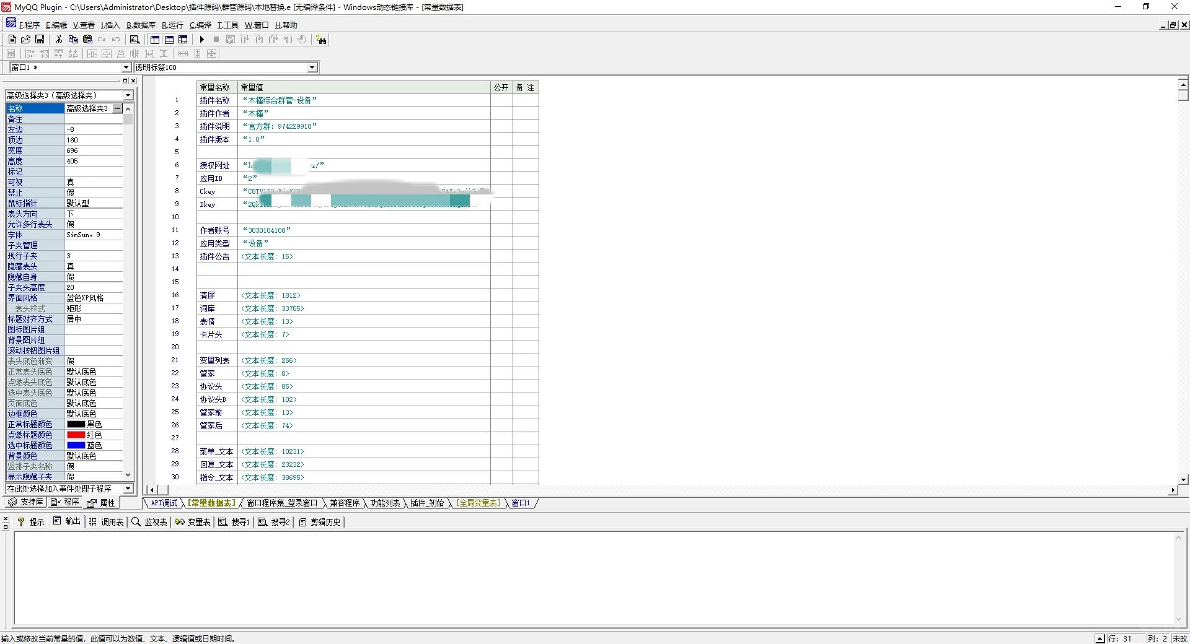Image resolution: width=1190 pixels, height=644 pixels.
Task: Open the F.程序 menu
Action: (x=29, y=25)
